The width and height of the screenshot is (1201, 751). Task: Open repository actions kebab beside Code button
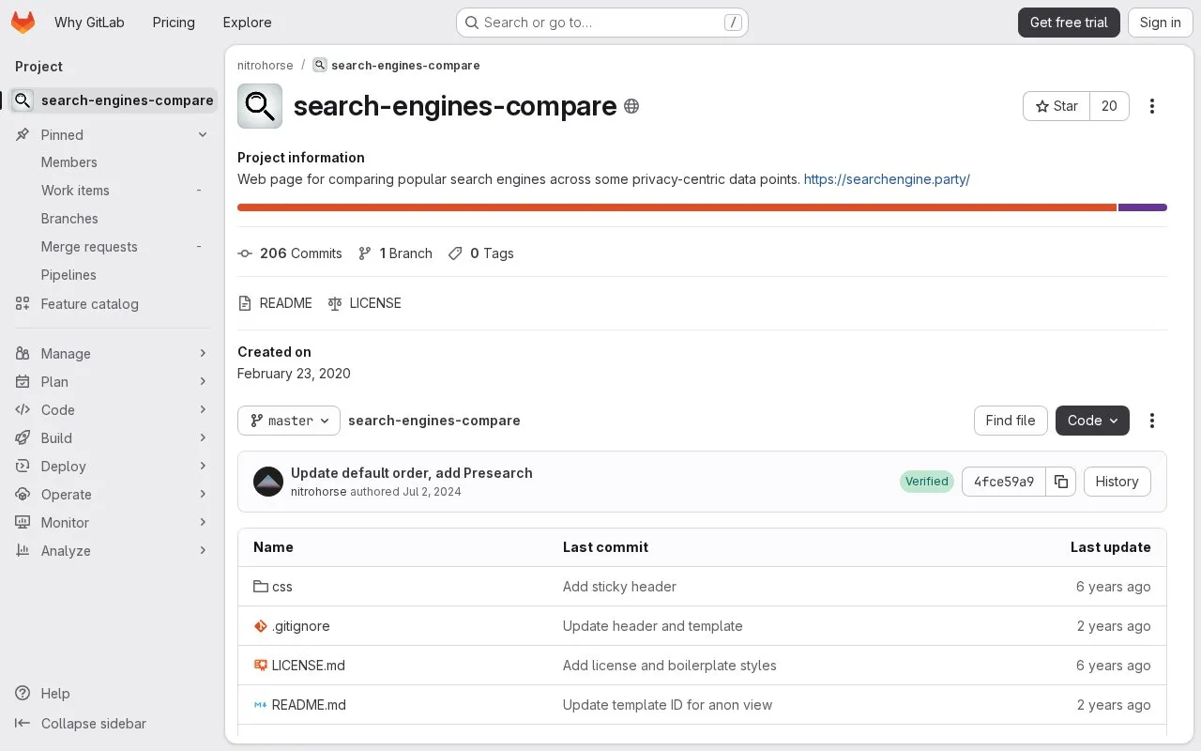1152,421
